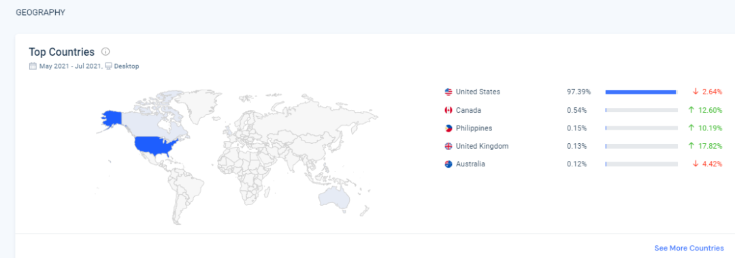Click the Australia flag icon
This screenshot has width=735, height=258.
pyautogui.click(x=448, y=164)
